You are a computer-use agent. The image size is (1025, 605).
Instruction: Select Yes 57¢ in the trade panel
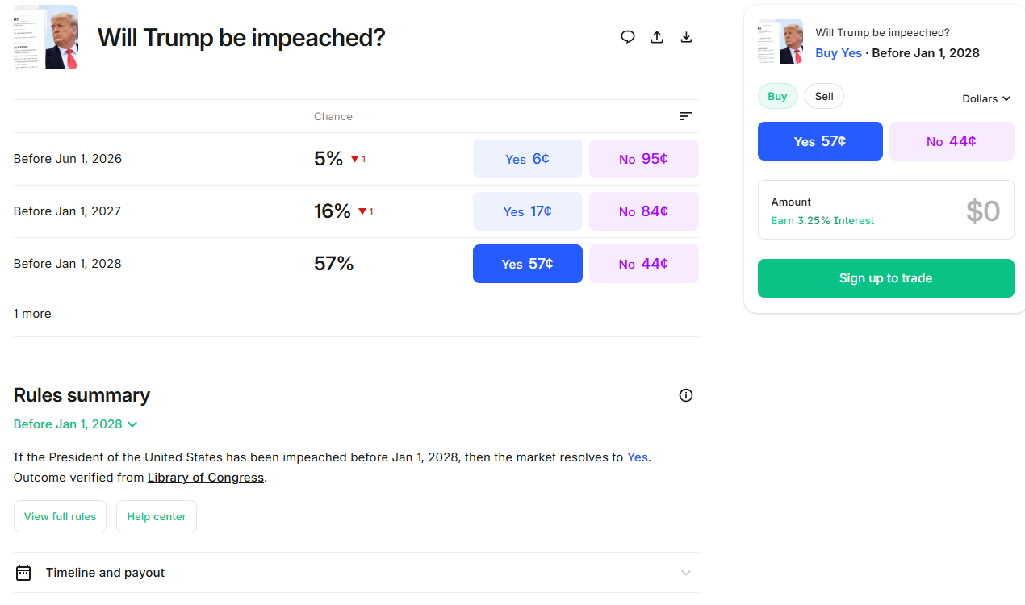(820, 141)
